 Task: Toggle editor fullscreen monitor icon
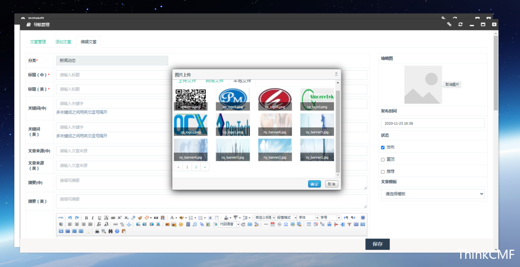[x=363, y=217]
